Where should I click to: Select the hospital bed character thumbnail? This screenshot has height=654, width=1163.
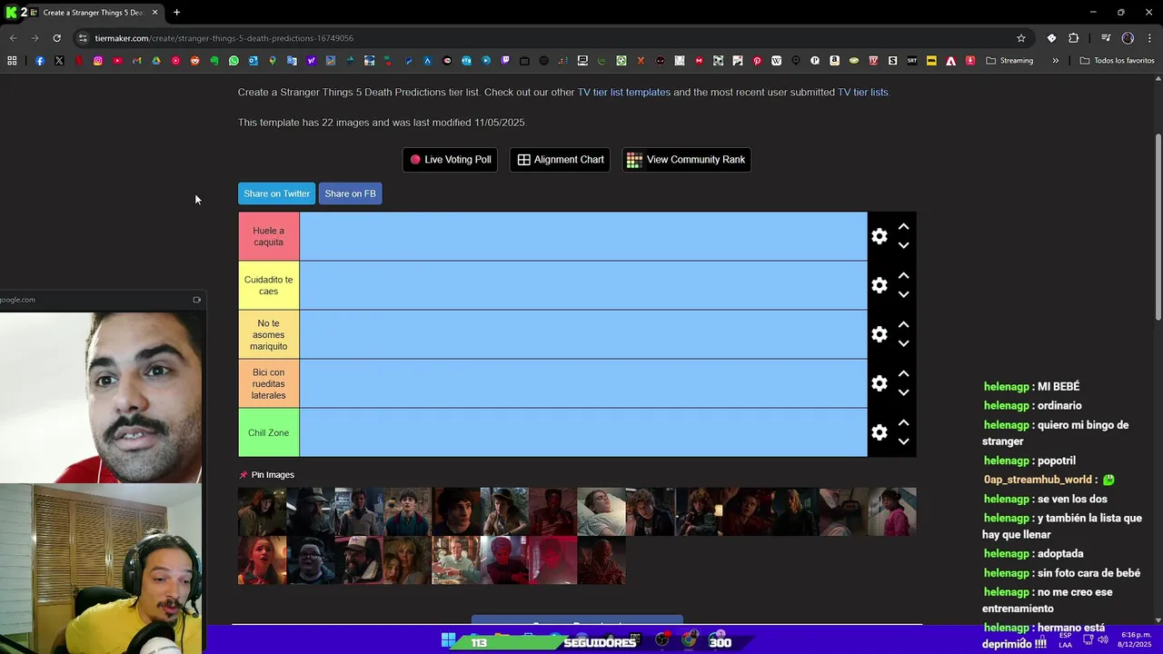601,511
